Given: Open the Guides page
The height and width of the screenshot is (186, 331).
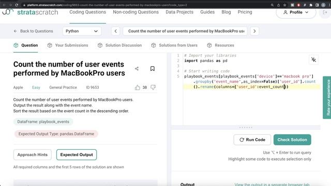Looking at the screenshot, I should coord(207,12).
